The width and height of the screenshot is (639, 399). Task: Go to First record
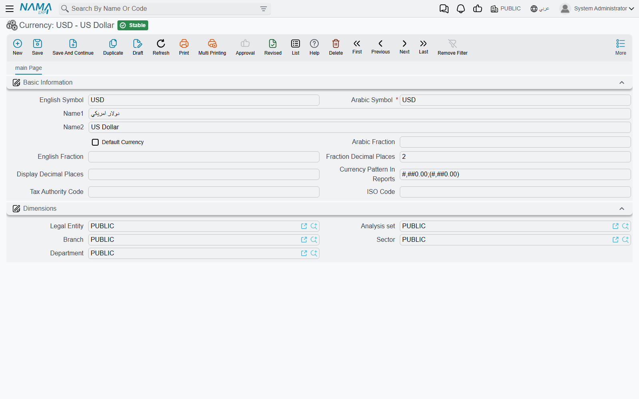coord(357,47)
